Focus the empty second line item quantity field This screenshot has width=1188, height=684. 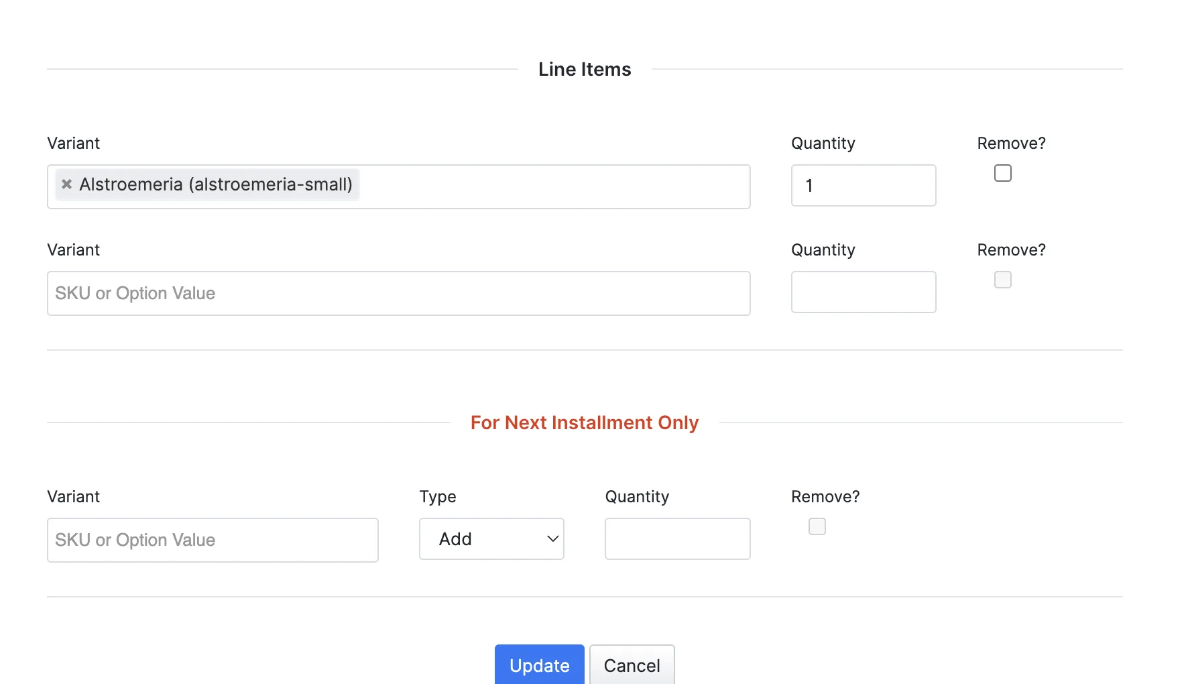pyautogui.click(x=864, y=292)
